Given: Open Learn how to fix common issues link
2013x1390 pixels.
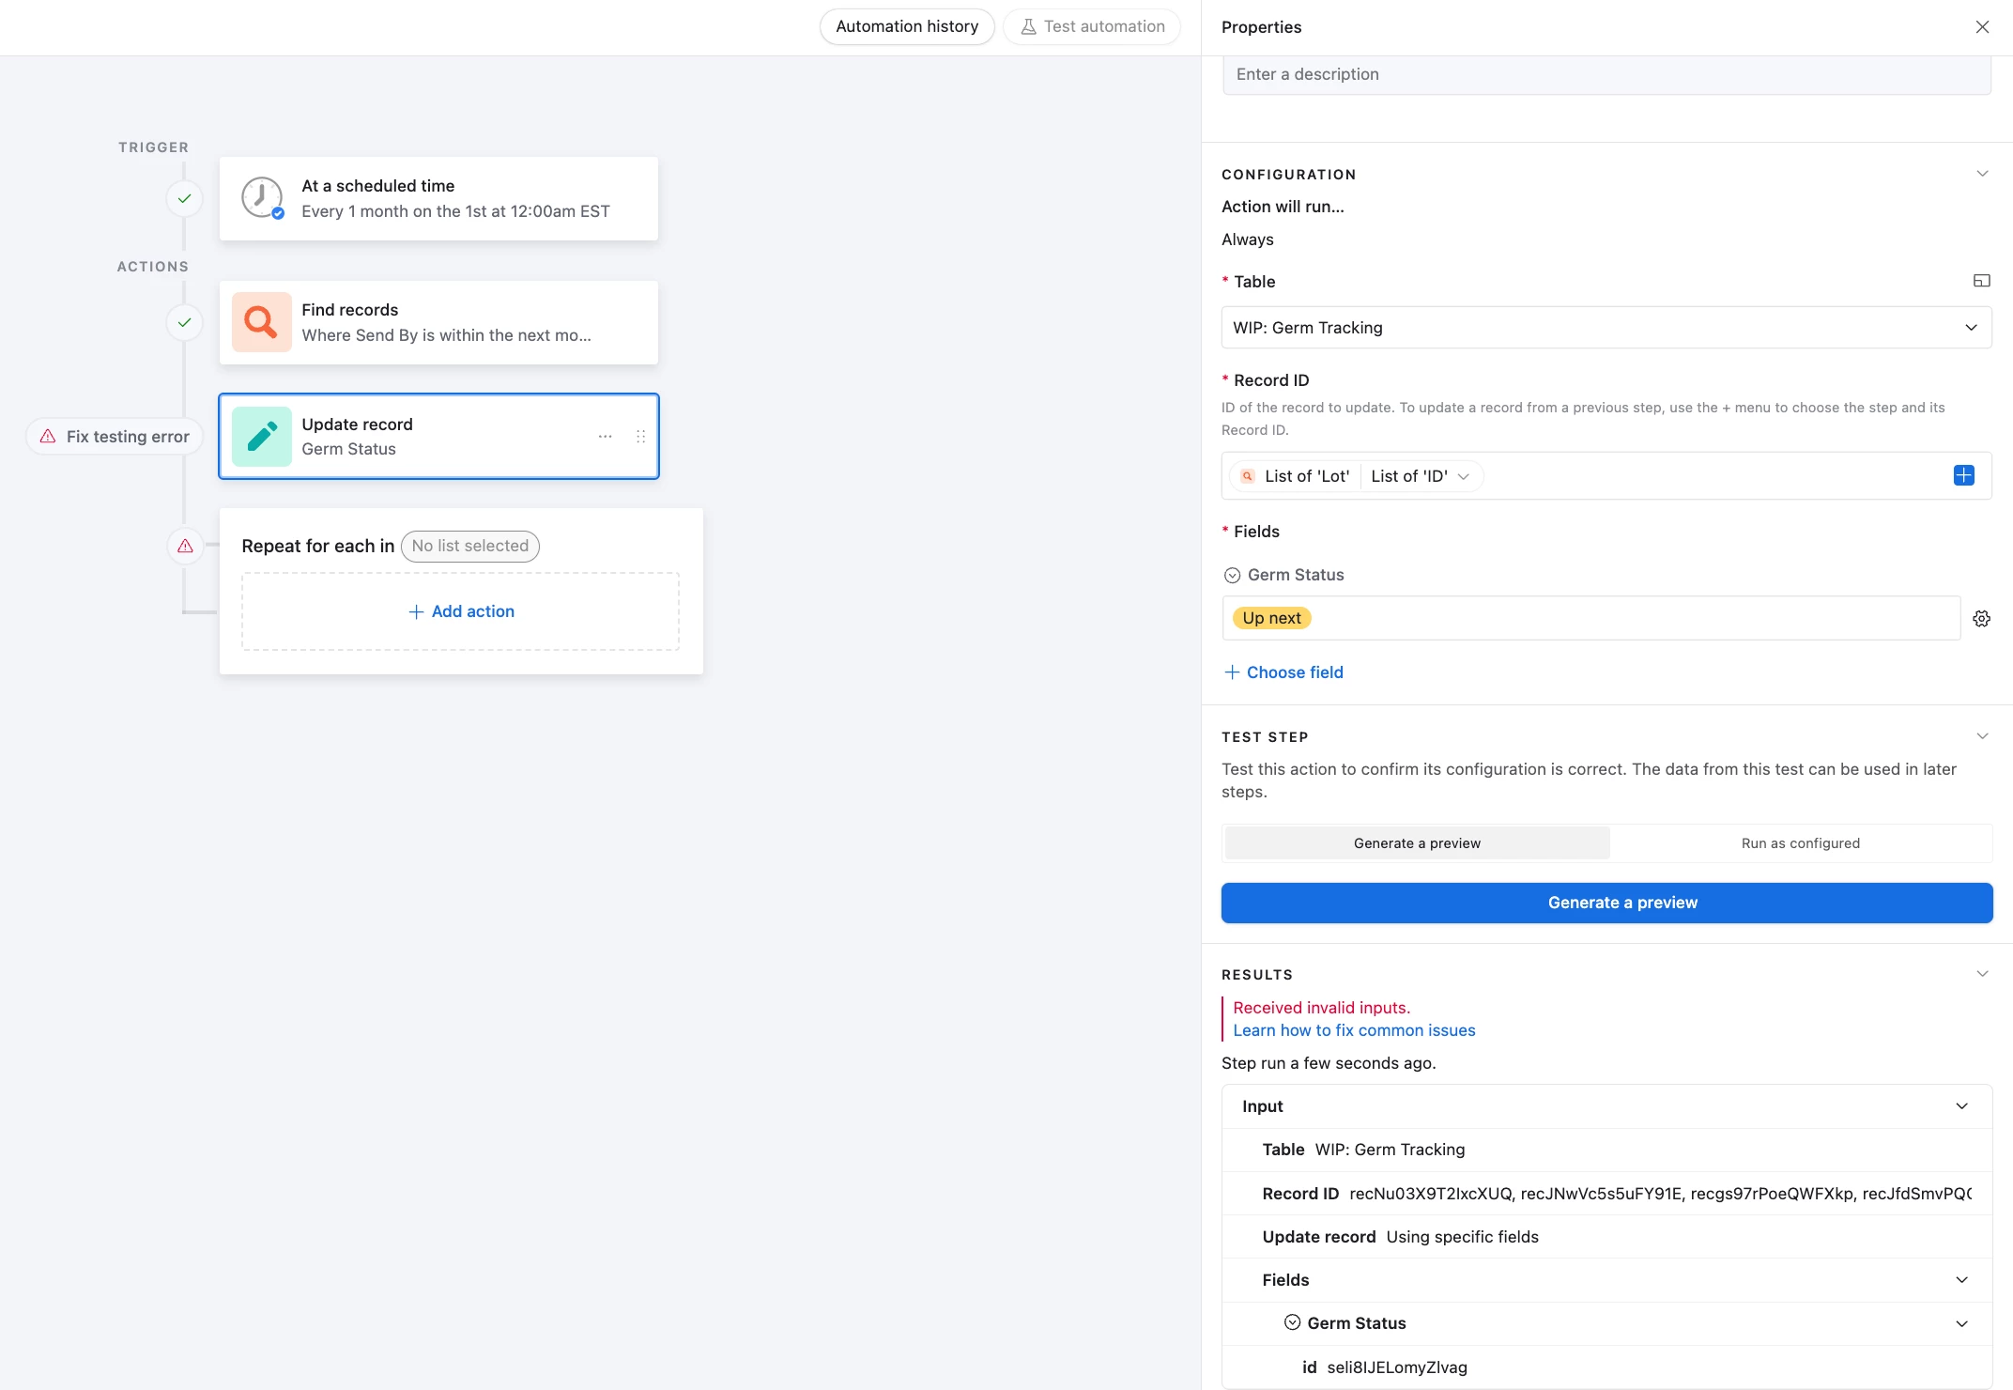Looking at the screenshot, I should tap(1354, 1030).
